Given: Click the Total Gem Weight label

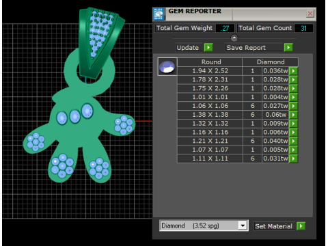Looking at the screenshot, I should click(184, 28).
